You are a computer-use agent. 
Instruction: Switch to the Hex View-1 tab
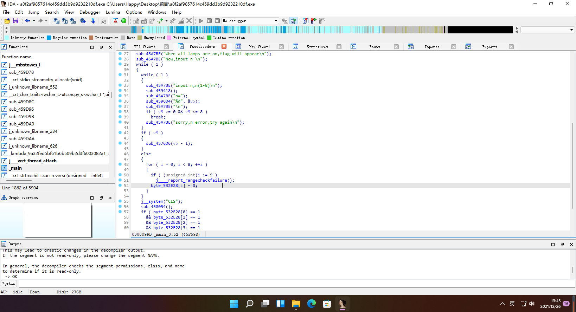[260, 47]
